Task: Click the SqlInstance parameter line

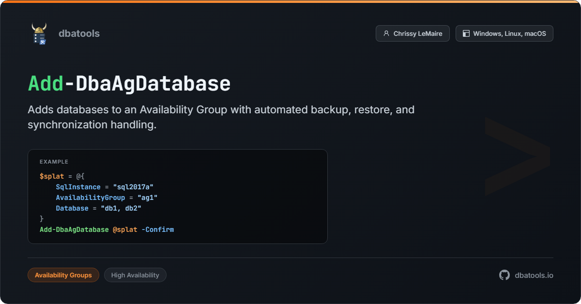Action: 105,187
